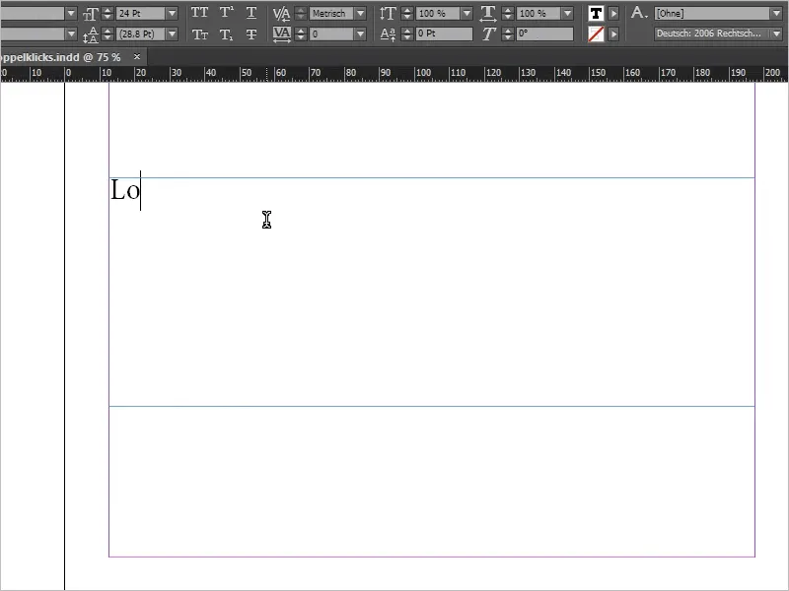The height and width of the screenshot is (591, 789).
Task: Toggle Subscript formatting icon
Action: tap(226, 34)
